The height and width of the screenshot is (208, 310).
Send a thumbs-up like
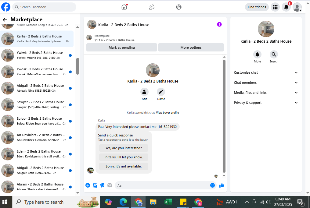click(x=222, y=185)
